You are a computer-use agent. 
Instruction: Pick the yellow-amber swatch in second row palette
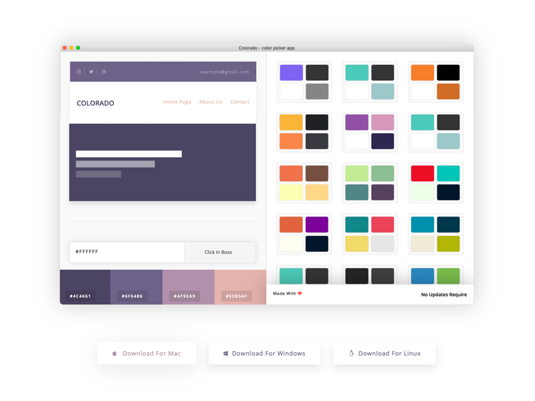tap(291, 122)
